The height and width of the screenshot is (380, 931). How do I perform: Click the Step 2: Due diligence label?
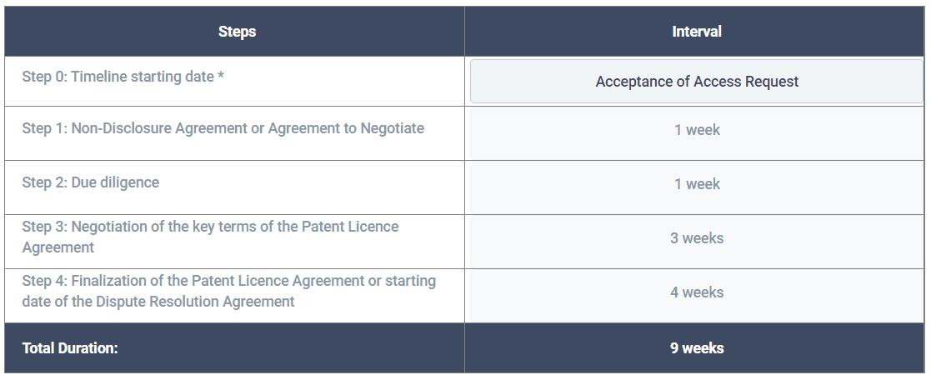point(91,182)
